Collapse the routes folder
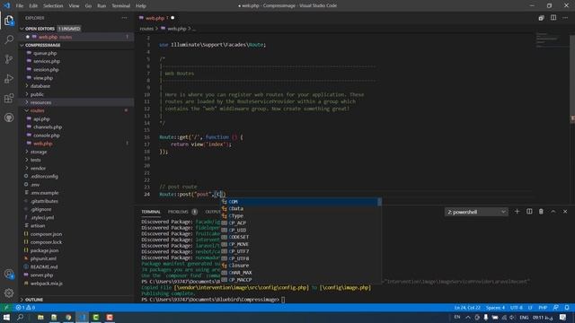The height and width of the screenshot is (323, 575). pyautogui.click(x=37, y=110)
